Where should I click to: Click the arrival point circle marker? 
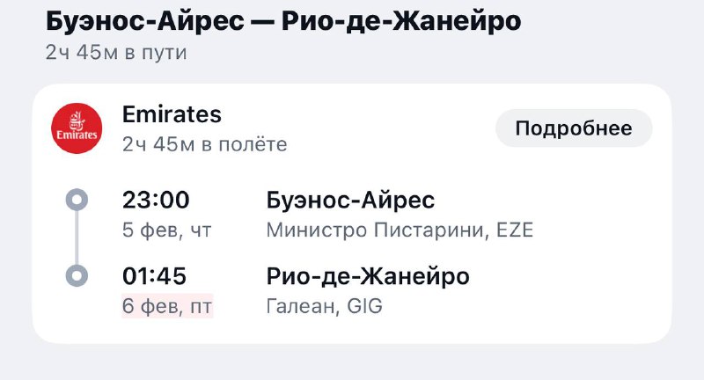(77, 276)
